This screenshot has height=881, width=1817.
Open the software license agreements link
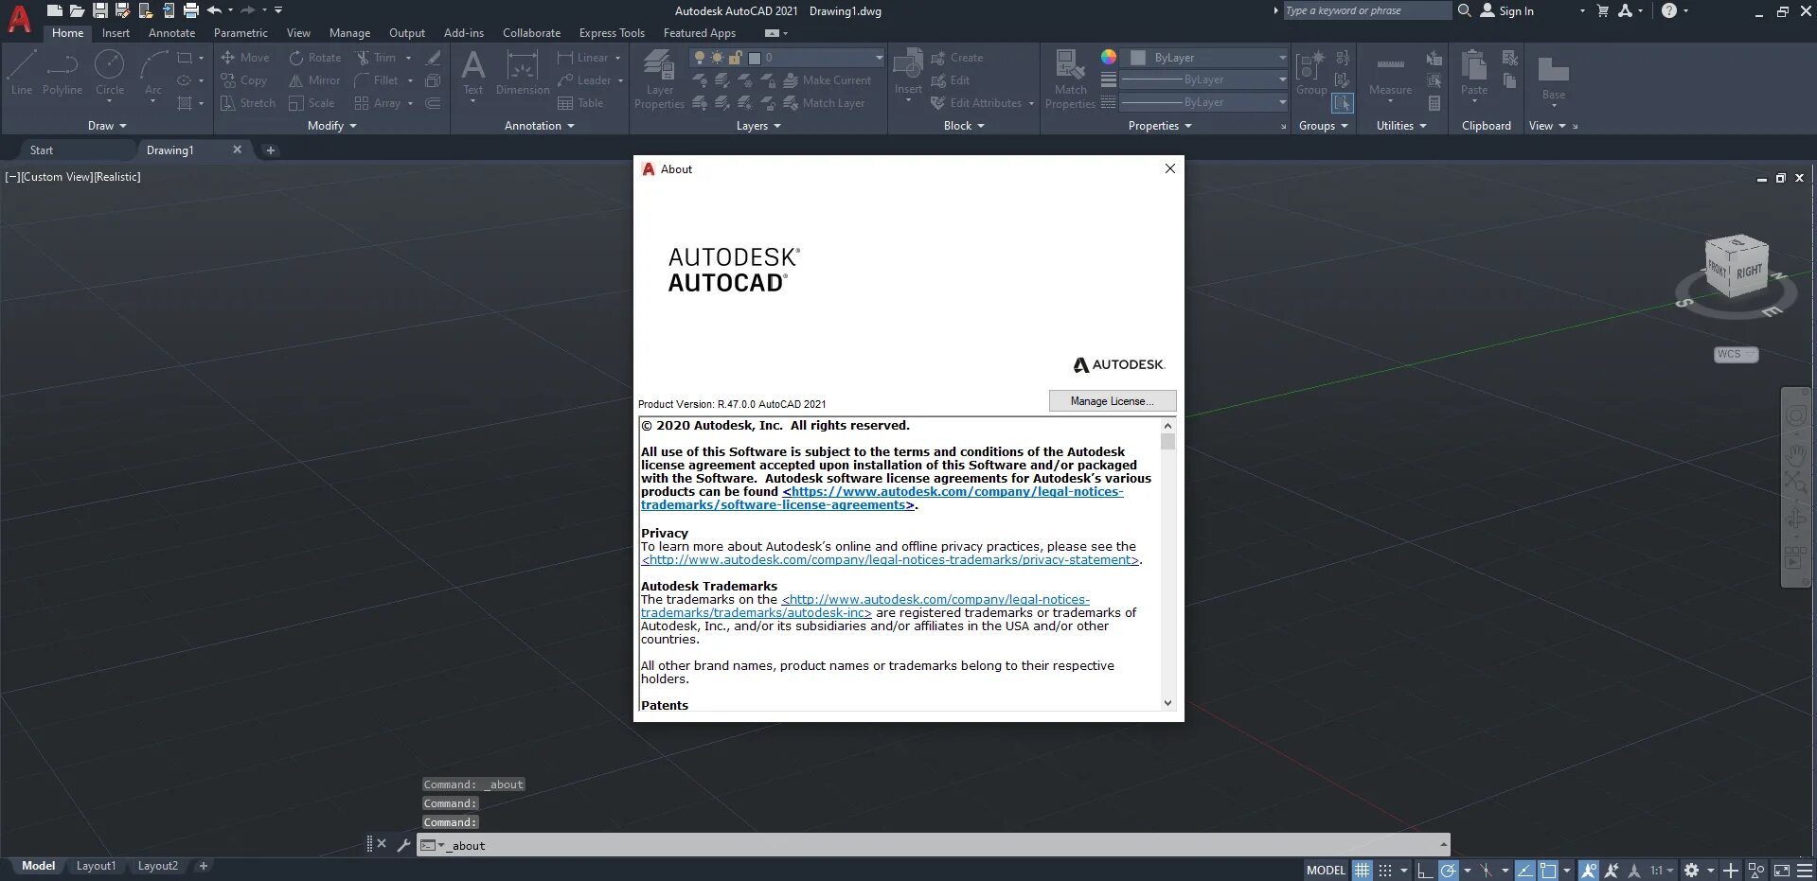coord(882,498)
